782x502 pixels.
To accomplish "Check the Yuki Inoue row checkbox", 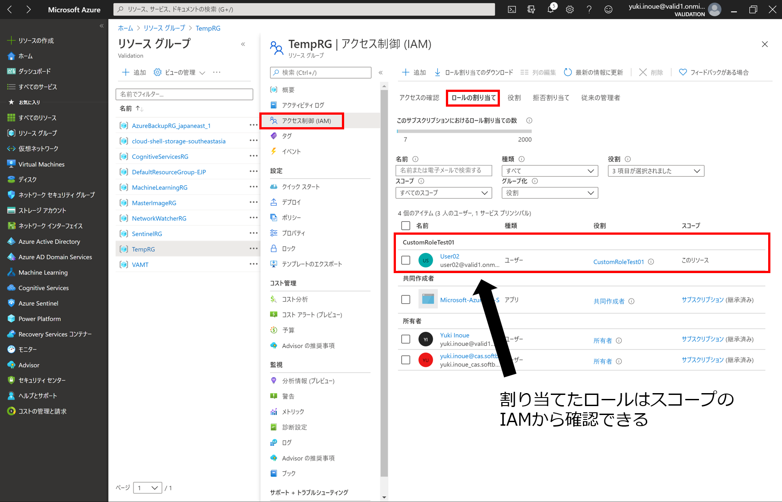I will click(406, 339).
